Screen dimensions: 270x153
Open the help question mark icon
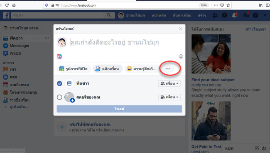255,15
